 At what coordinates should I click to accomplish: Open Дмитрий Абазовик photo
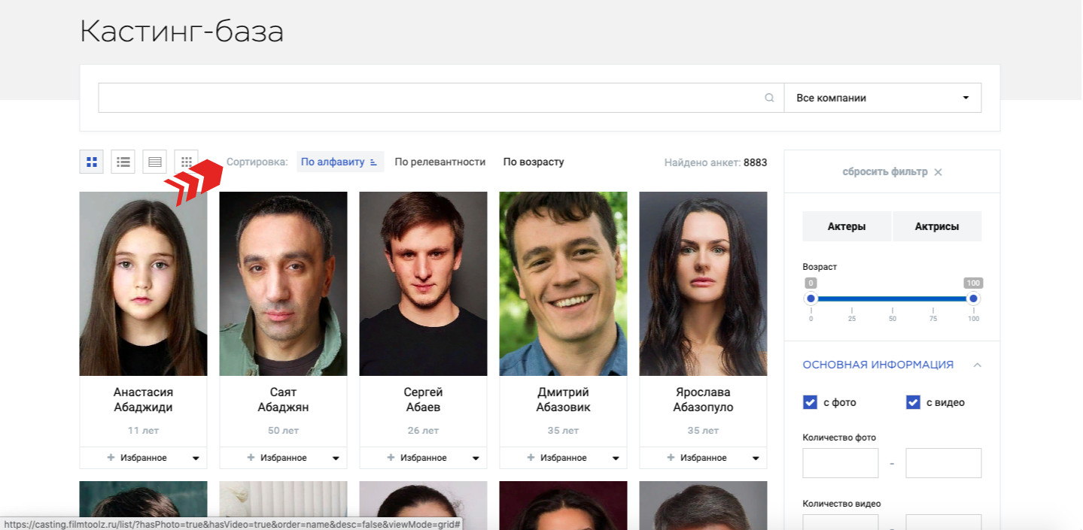click(x=563, y=283)
